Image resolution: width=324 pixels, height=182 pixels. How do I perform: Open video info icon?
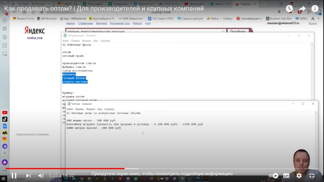point(315,9)
